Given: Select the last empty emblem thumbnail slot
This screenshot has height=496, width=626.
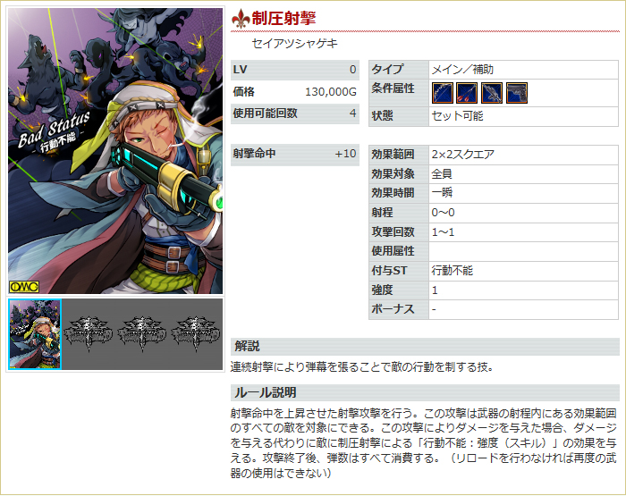Looking at the screenshot, I should coord(195,334).
